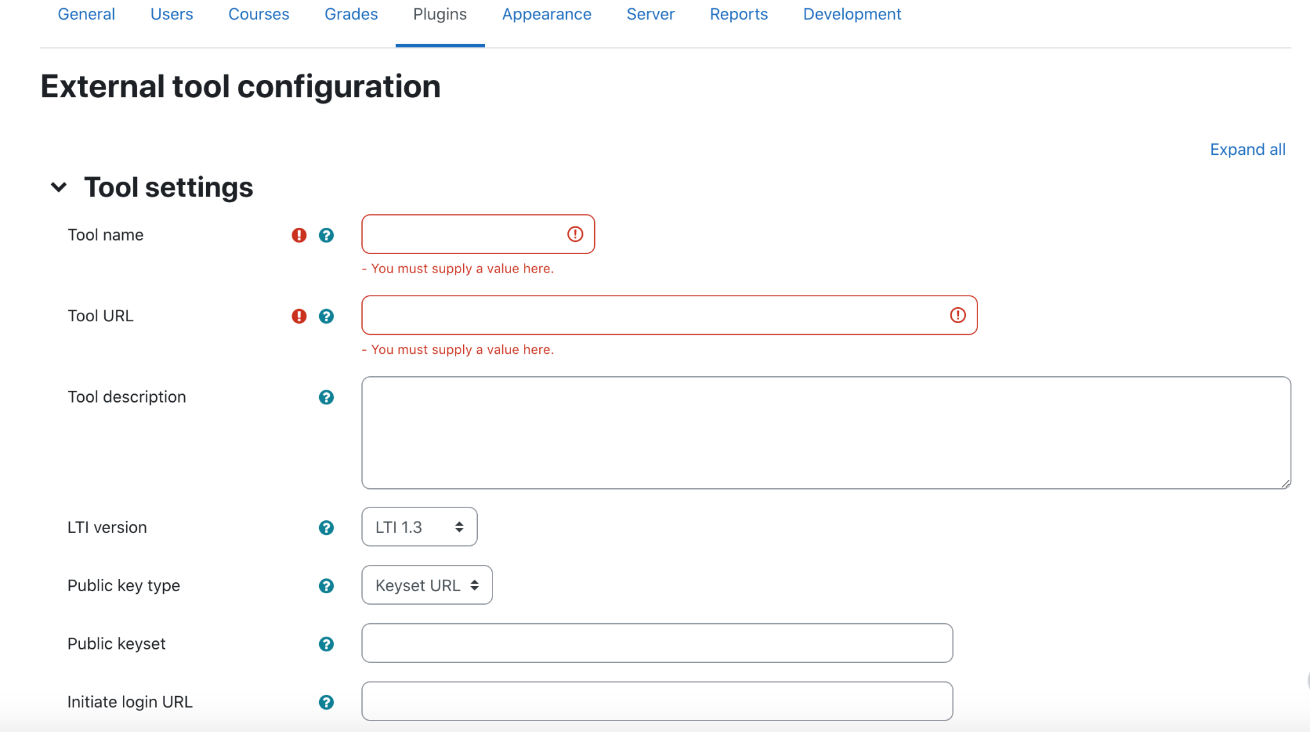The width and height of the screenshot is (1310, 732).
Task: Open the LTI version dropdown
Action: pos(419,527)
